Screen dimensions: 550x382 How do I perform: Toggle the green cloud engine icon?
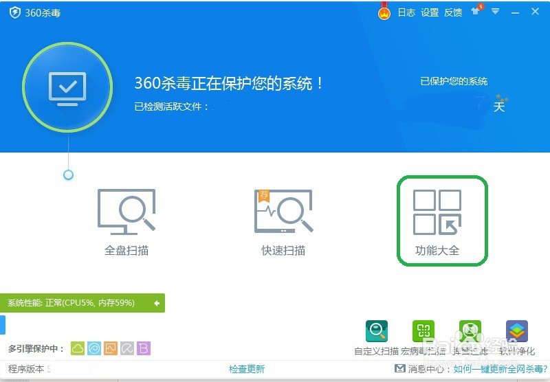pyautogui.click(x=78, y=348)
